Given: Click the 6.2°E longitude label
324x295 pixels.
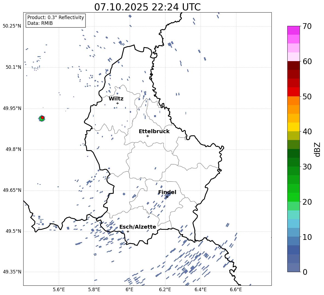Looking at the screenshot, I should tap(165, 290).
